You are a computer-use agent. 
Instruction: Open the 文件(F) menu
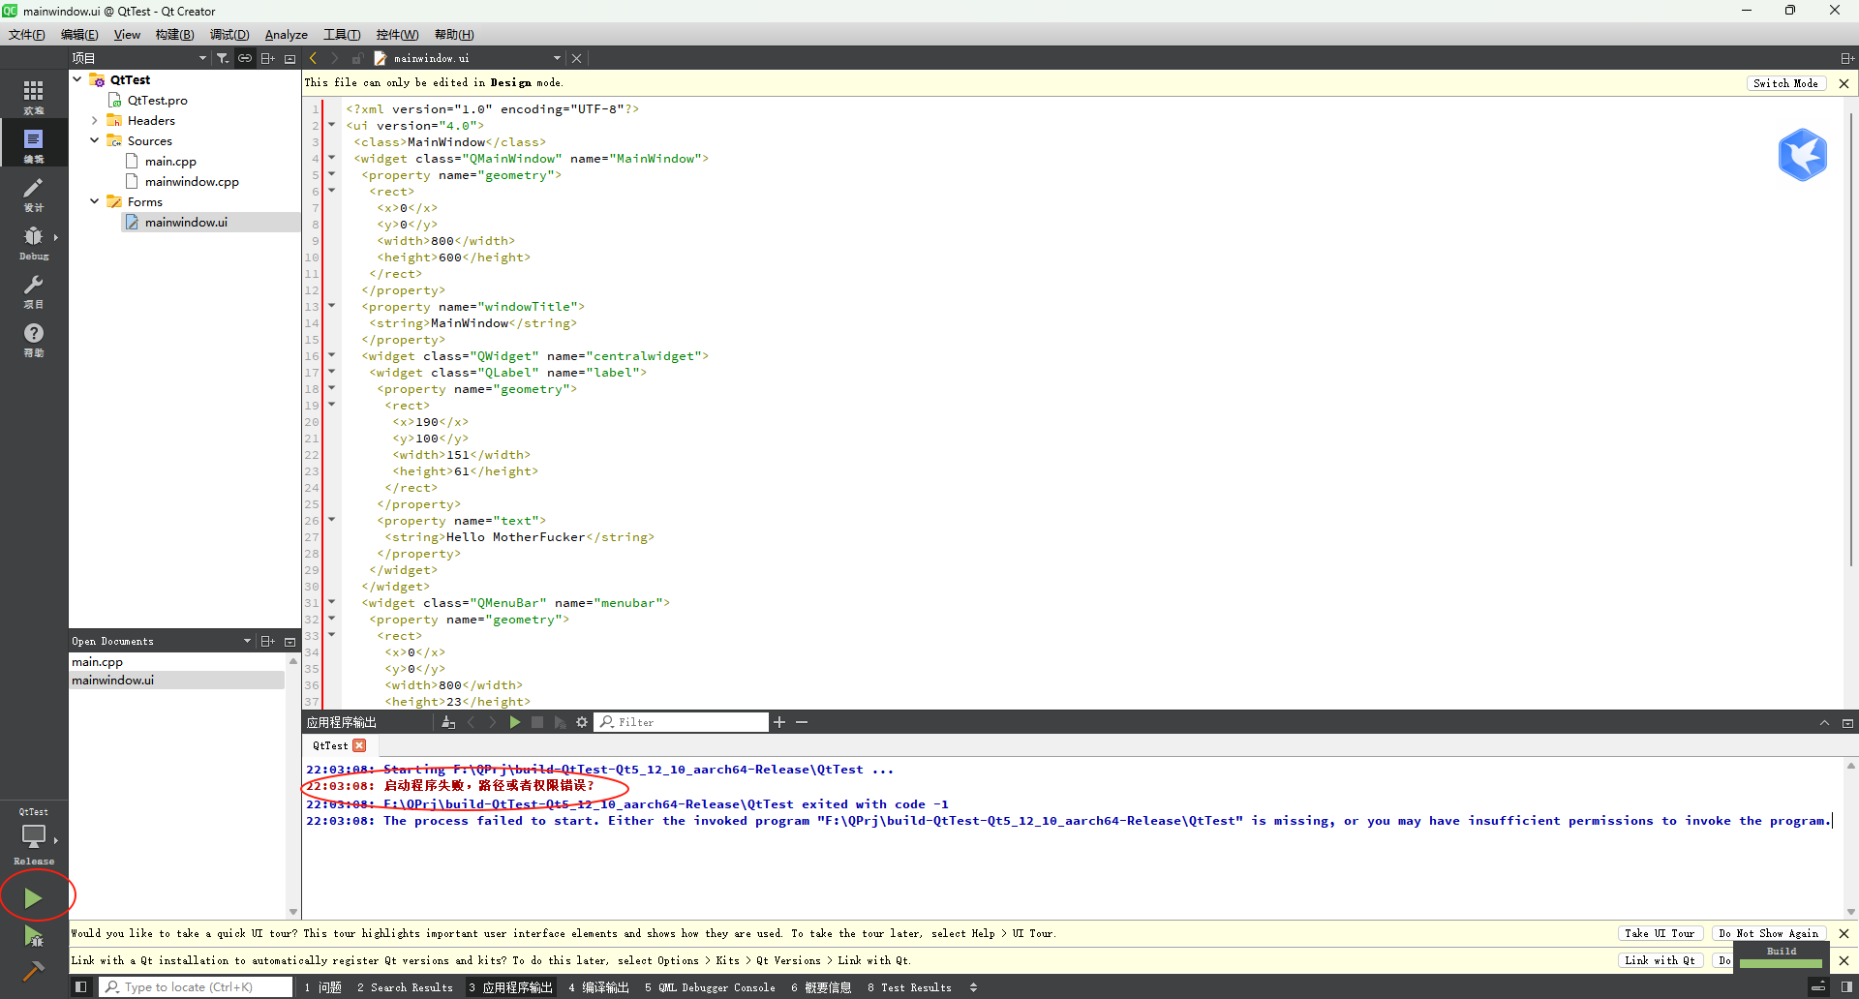[27, 35]
